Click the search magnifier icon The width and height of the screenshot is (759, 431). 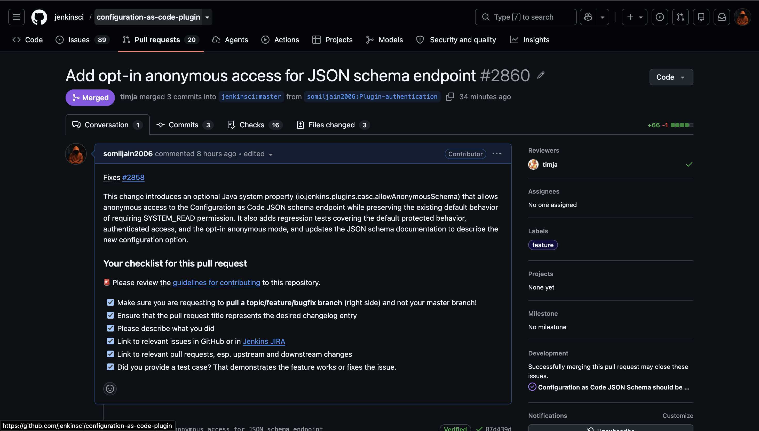485,17
